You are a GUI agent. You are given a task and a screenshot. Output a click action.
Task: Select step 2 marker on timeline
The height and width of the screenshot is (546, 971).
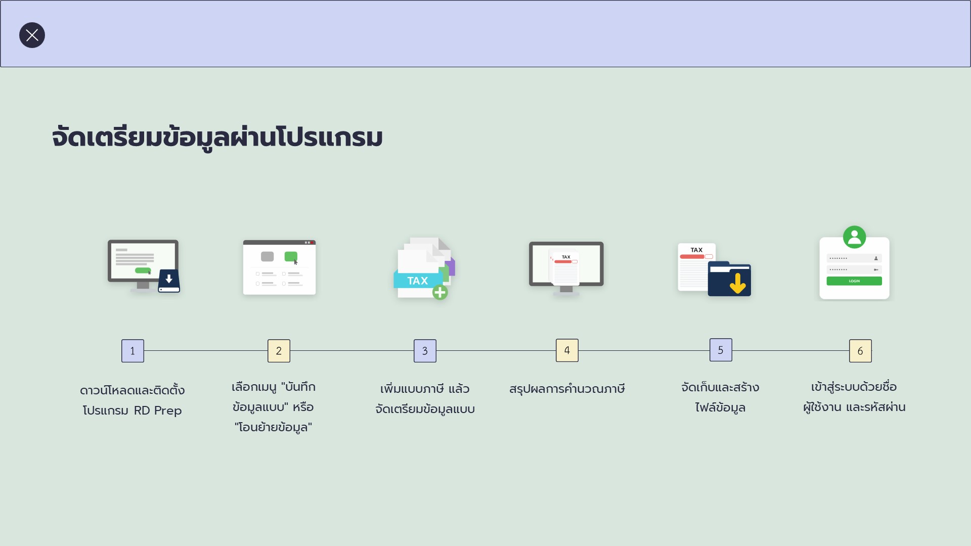(279, 351)
